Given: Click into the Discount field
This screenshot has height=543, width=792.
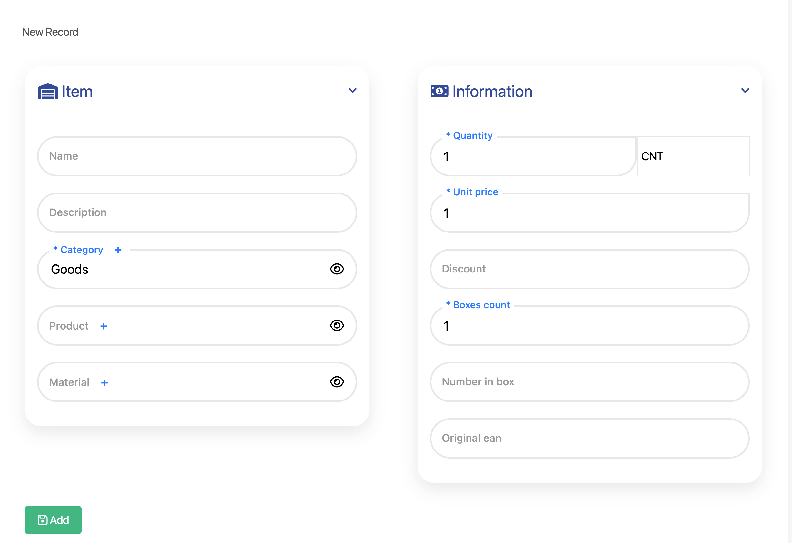Looking at the screenshot, I should point(589,269).
